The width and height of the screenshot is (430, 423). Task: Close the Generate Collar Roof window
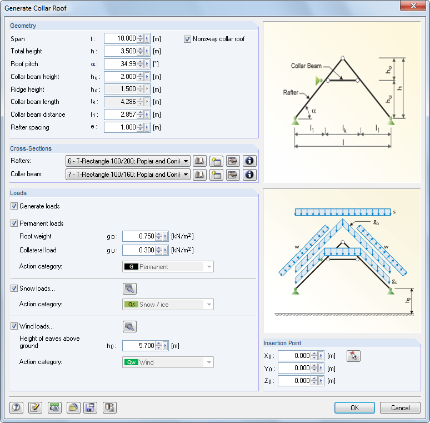coord(413,6)
